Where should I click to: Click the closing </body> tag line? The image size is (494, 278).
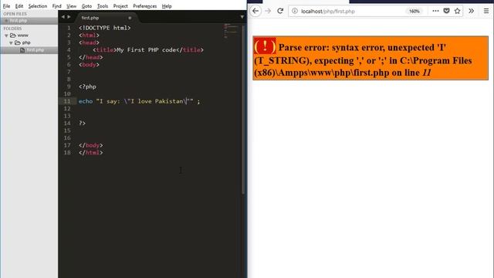click(91, 145)
